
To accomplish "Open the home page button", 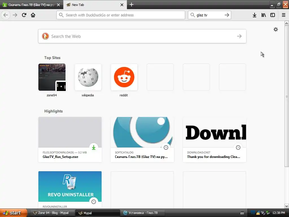I will point(33,15).
